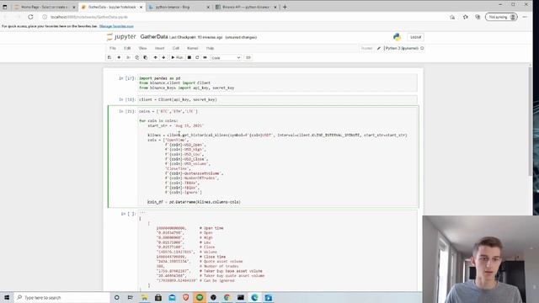Refresh the page
Image resolution: width=539 pixels, height=303 pixels.
pyautogui.click(x=30, y=17)
